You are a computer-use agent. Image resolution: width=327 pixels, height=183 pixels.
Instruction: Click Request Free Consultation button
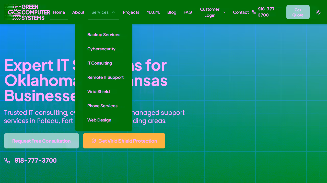41,141
